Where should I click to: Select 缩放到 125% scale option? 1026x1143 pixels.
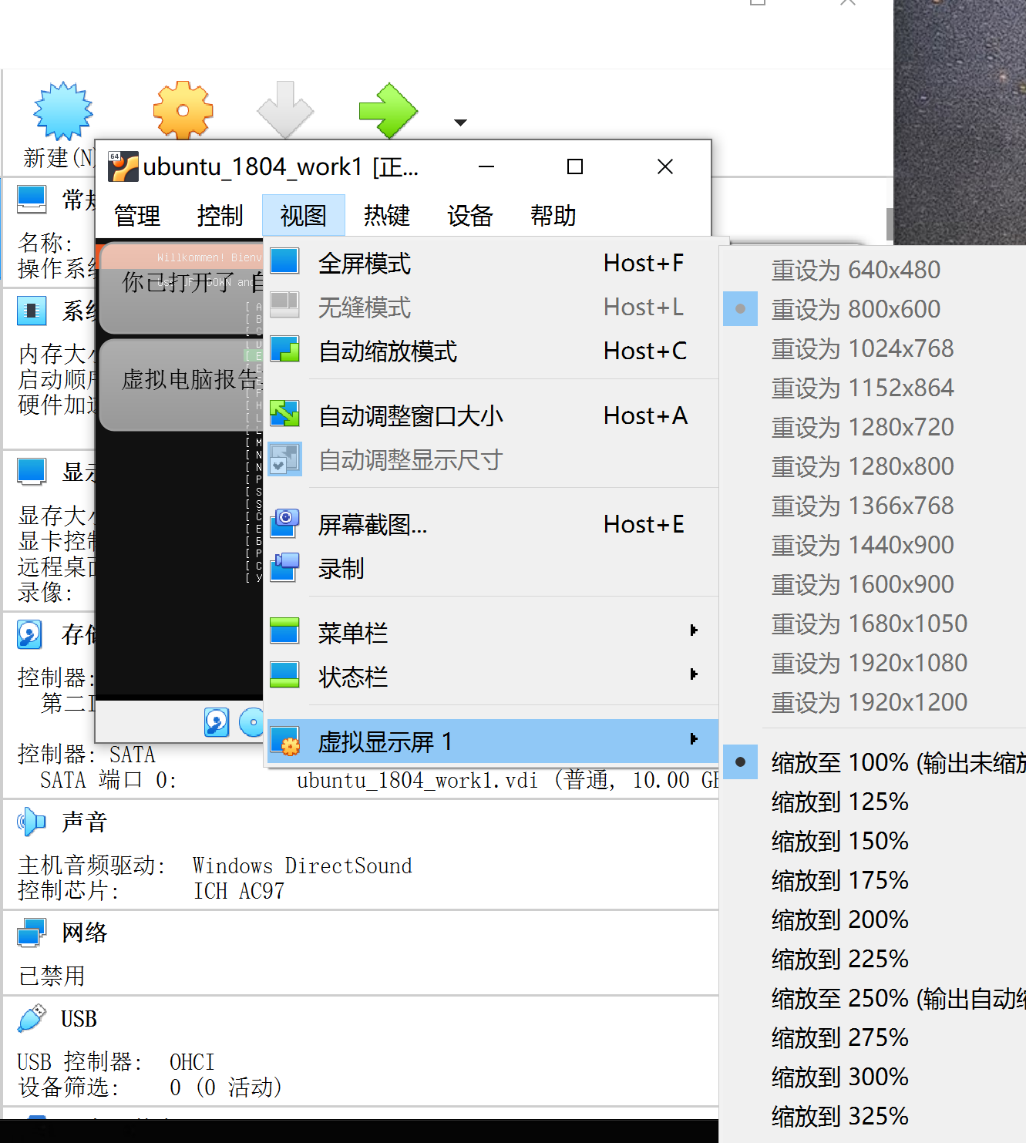(874, 802)
